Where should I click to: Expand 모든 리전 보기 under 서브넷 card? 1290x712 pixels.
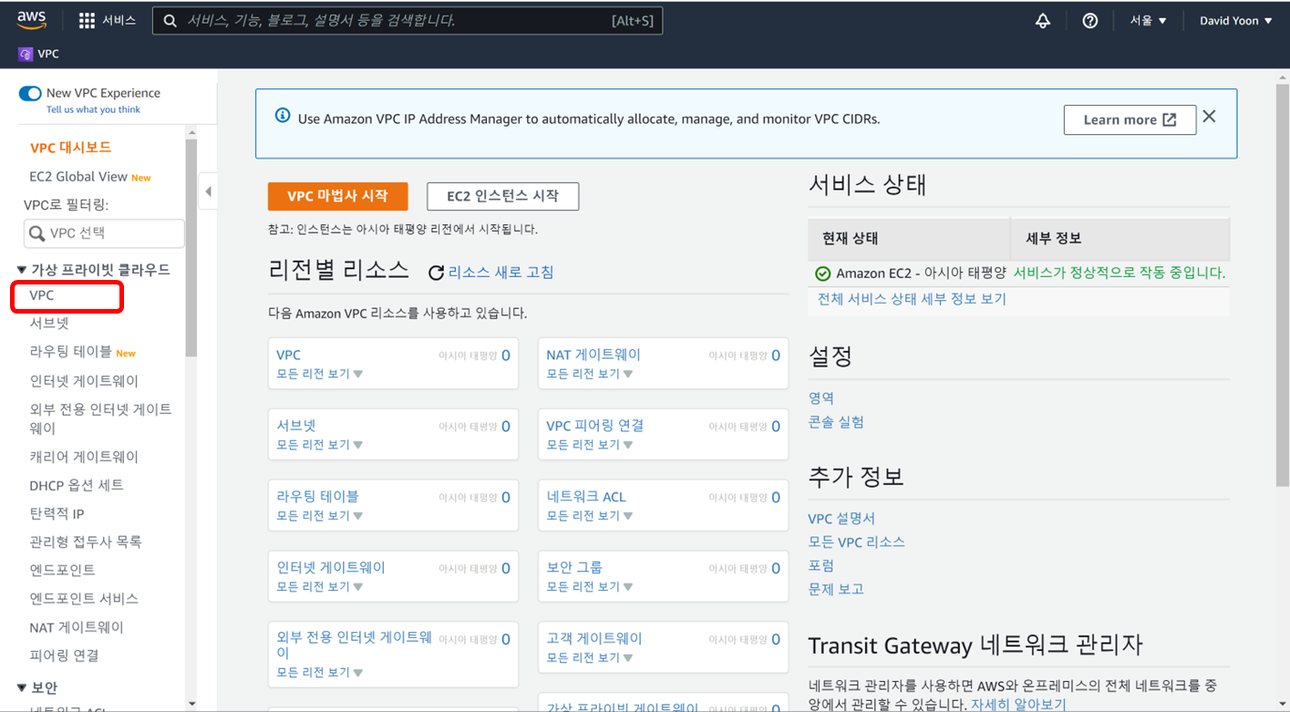[319, 445]
